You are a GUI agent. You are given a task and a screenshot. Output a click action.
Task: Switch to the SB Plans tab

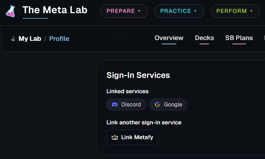pos(239,38)
